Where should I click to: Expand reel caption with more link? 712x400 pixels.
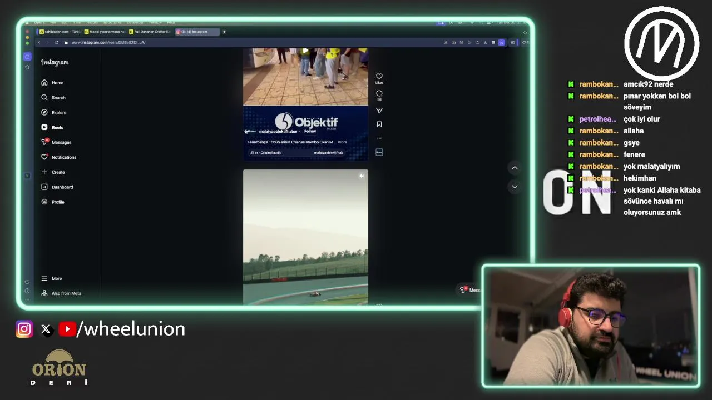pyautogui.click(x=342, y=142)
